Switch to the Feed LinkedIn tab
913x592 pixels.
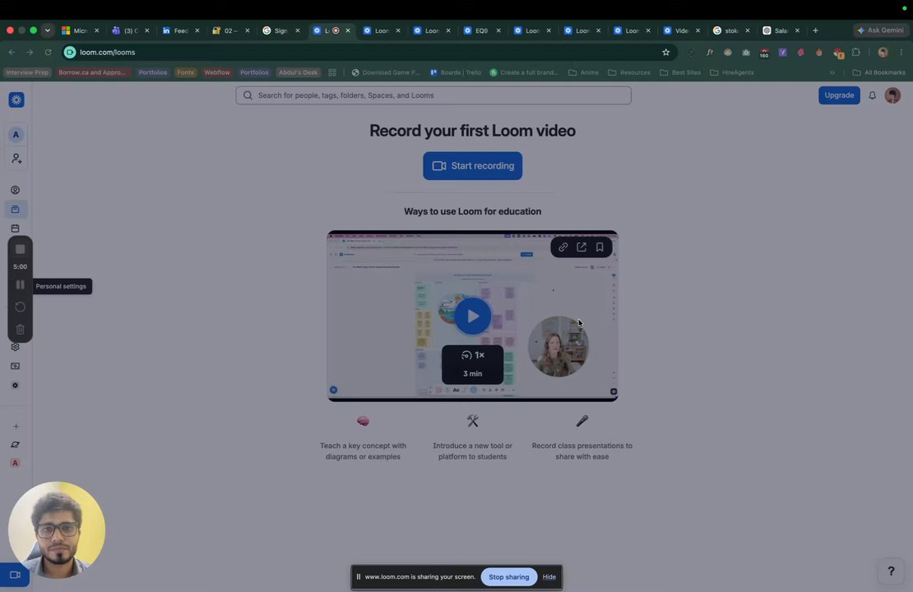click(x=181, y=30)
